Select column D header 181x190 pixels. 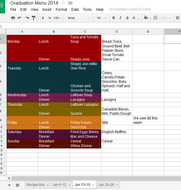[x=117, y=32]
